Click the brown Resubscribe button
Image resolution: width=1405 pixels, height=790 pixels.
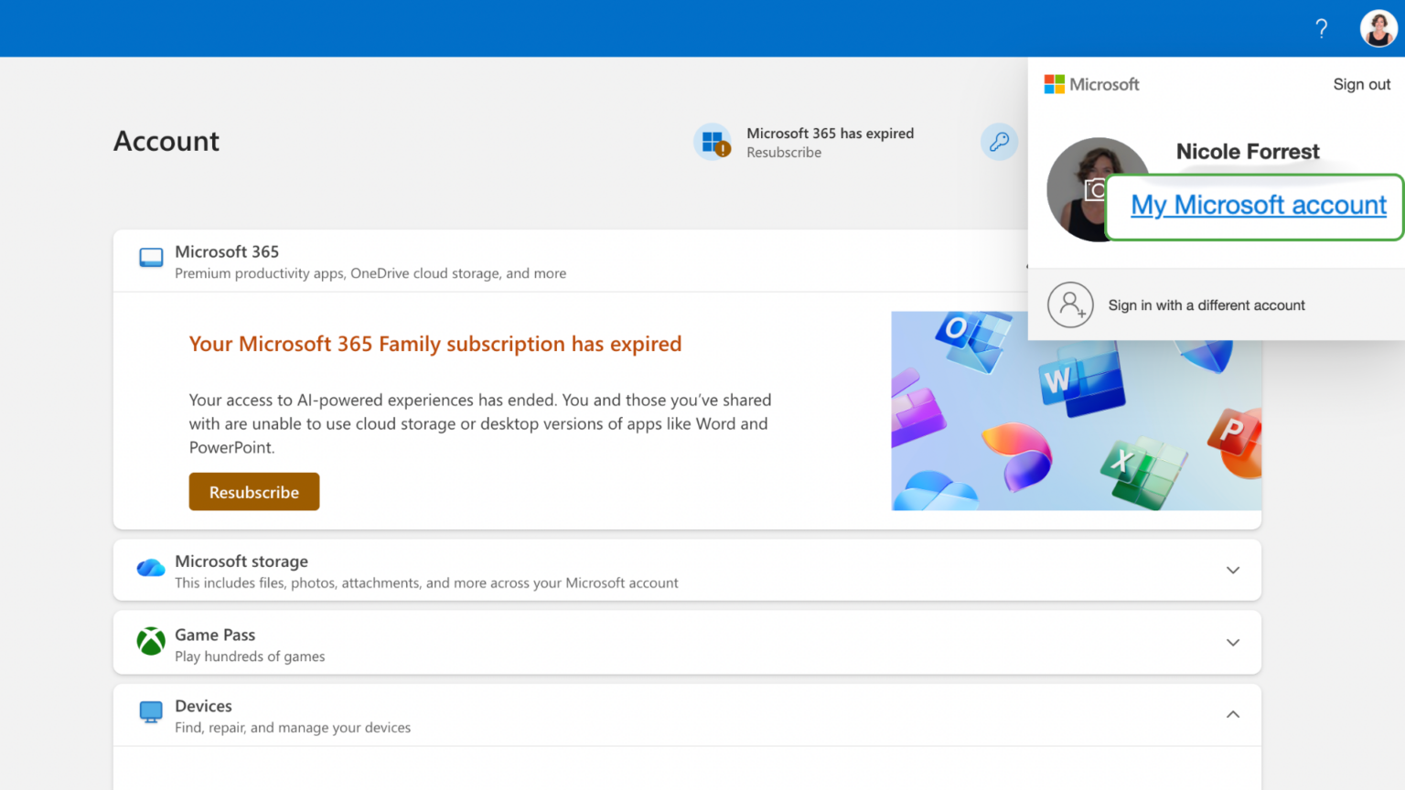point(254,492)
